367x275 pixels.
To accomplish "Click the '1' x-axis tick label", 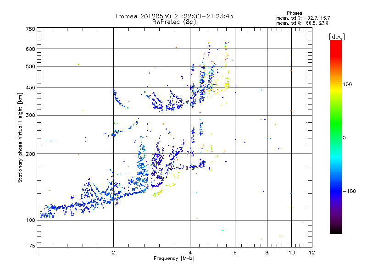I will [x=37, y=253].
